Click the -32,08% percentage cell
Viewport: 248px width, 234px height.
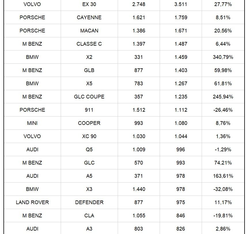(x=223, y=189)
